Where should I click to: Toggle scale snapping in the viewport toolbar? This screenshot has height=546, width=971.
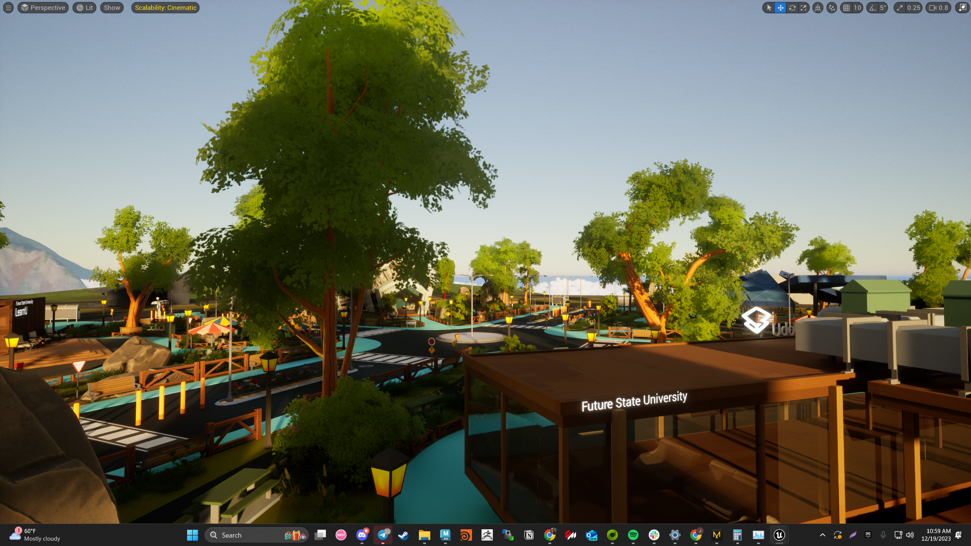(x=899, y=7)
